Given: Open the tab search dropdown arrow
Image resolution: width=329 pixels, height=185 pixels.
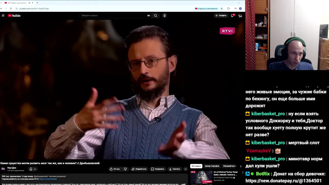Looking at the screenshot, I should point(1,3).
